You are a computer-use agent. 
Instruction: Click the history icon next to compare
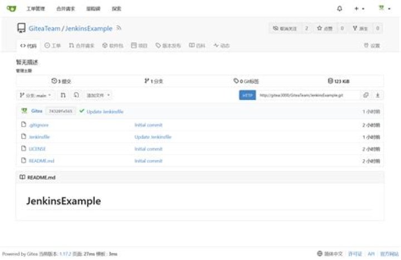[76, 95]
